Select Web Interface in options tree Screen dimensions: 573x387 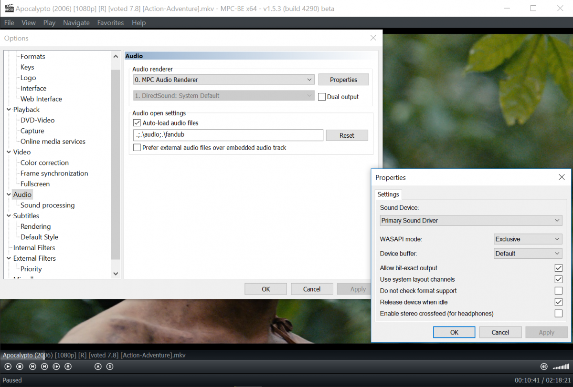tap(41, 99)
